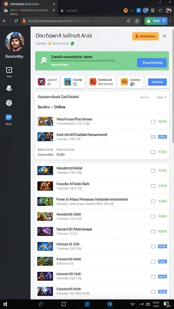Tick the checkbox in the "Mipotseoofwolad" row

[153, 171]
